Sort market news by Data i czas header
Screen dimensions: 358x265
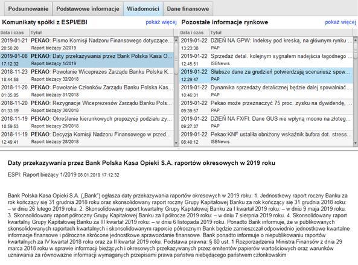coord(194,33)
